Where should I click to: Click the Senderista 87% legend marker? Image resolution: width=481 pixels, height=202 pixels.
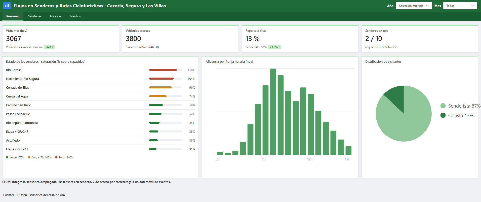click(x=443, y=106)
